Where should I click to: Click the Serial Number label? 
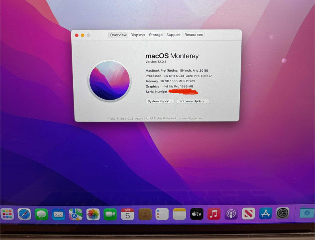[156, 92]
